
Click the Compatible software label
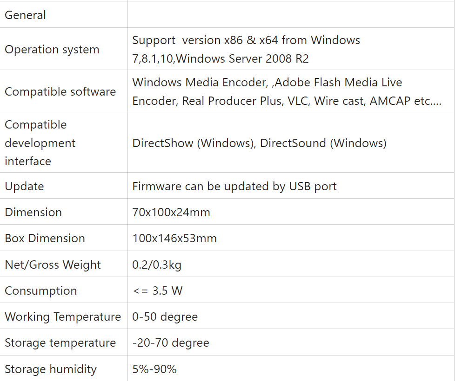coord(60,91)
